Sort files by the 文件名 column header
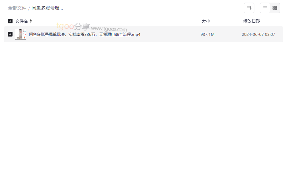The image size is (288, 177). click(21, 21)
